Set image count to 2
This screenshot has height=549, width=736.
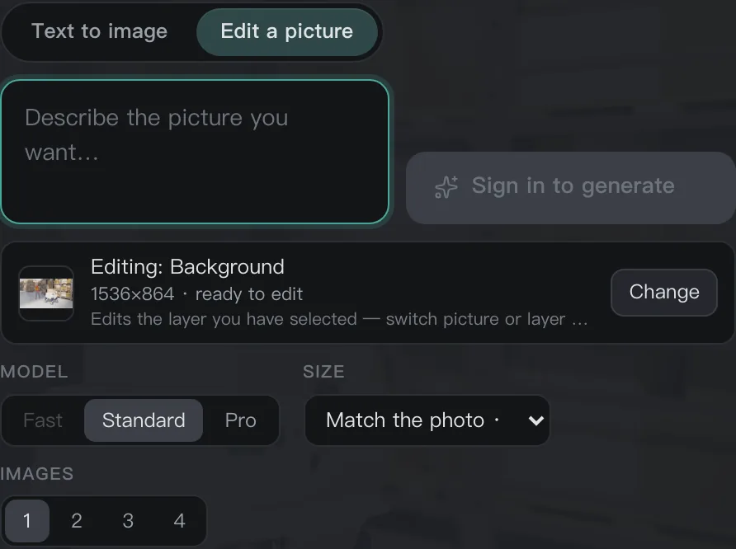coord(77,520)
